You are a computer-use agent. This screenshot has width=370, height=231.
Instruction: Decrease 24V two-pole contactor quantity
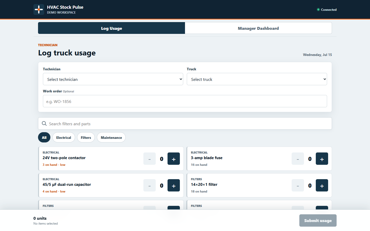tap(150, 159)
